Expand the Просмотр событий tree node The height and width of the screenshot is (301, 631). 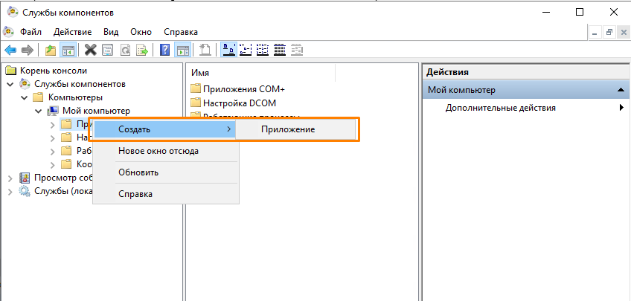(10, 178)
